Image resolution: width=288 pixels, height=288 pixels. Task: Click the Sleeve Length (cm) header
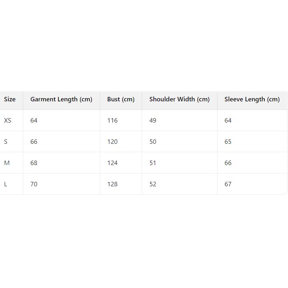252,99
